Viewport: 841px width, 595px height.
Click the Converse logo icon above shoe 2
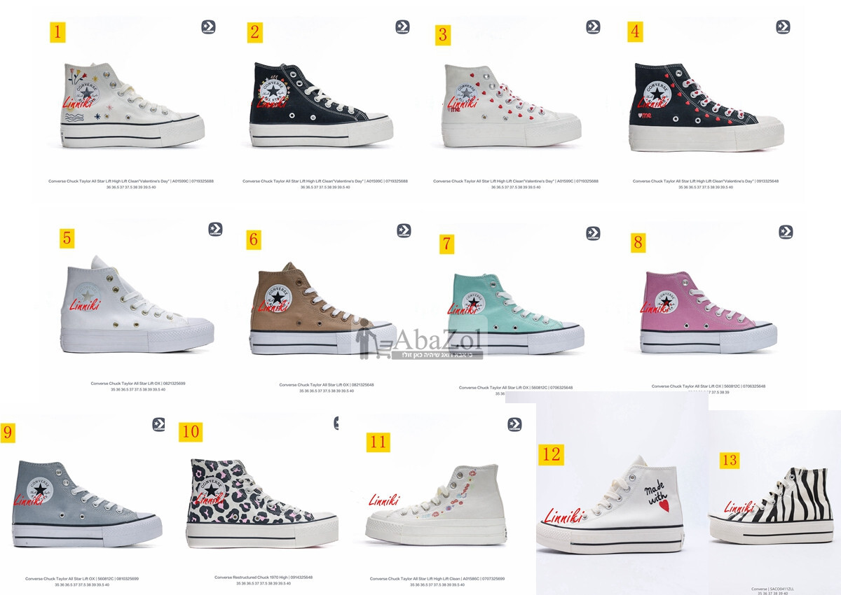pos(402,27)
